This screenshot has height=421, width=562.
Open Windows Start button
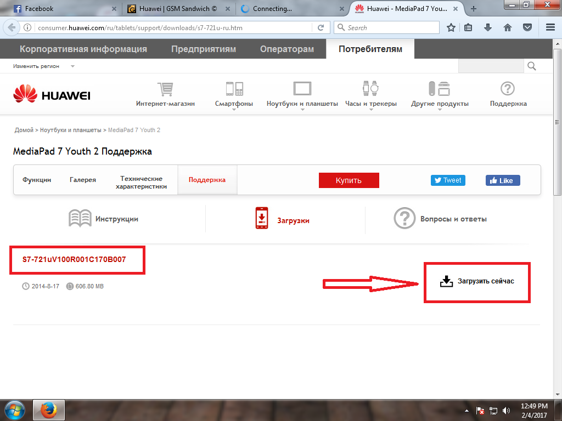tap(15, 410)
